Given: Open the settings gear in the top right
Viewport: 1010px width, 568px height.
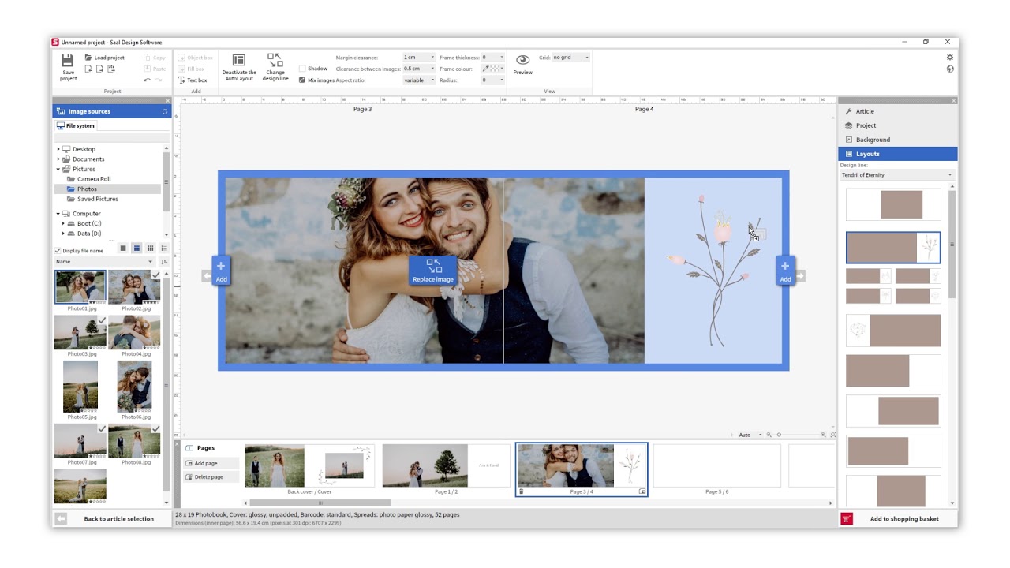Looking at the screenshot, I should coord(950,58).
